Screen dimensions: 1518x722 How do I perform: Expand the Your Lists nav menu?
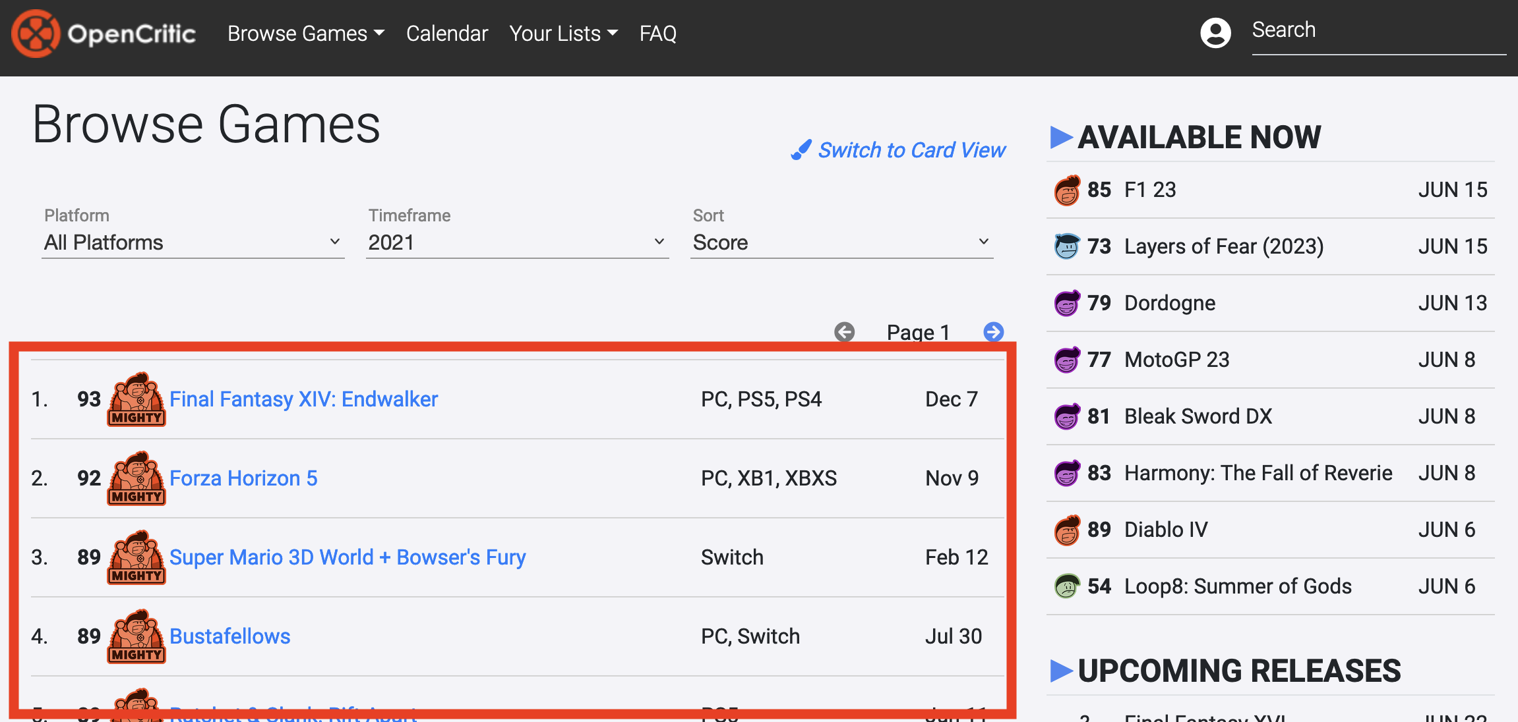564,34
